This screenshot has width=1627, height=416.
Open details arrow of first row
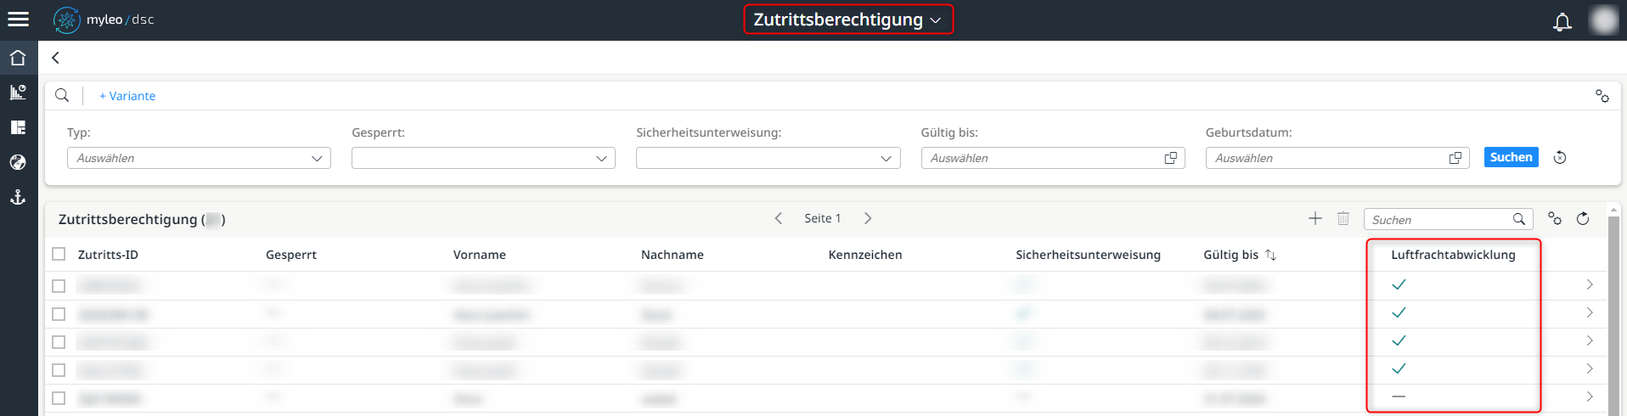tap(1590, 284)
